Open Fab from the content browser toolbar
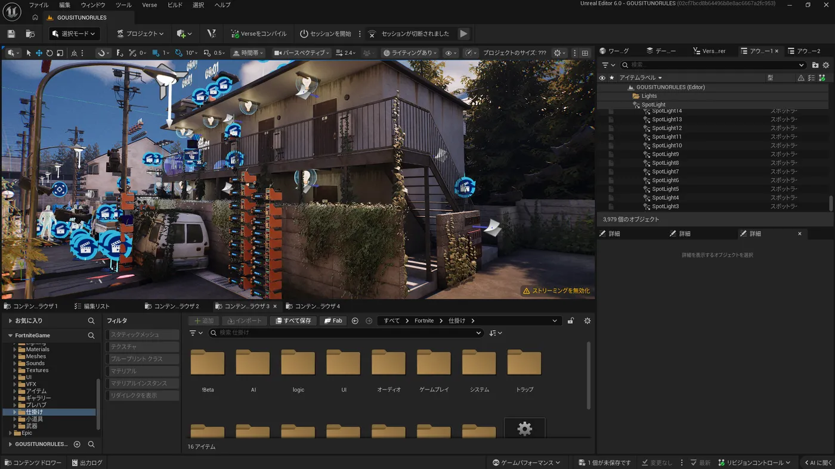The image size is (835, 469). [333, 321]
